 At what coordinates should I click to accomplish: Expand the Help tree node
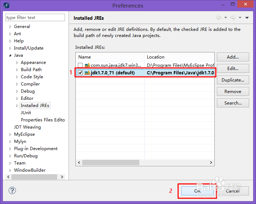(x=10, y=41)
